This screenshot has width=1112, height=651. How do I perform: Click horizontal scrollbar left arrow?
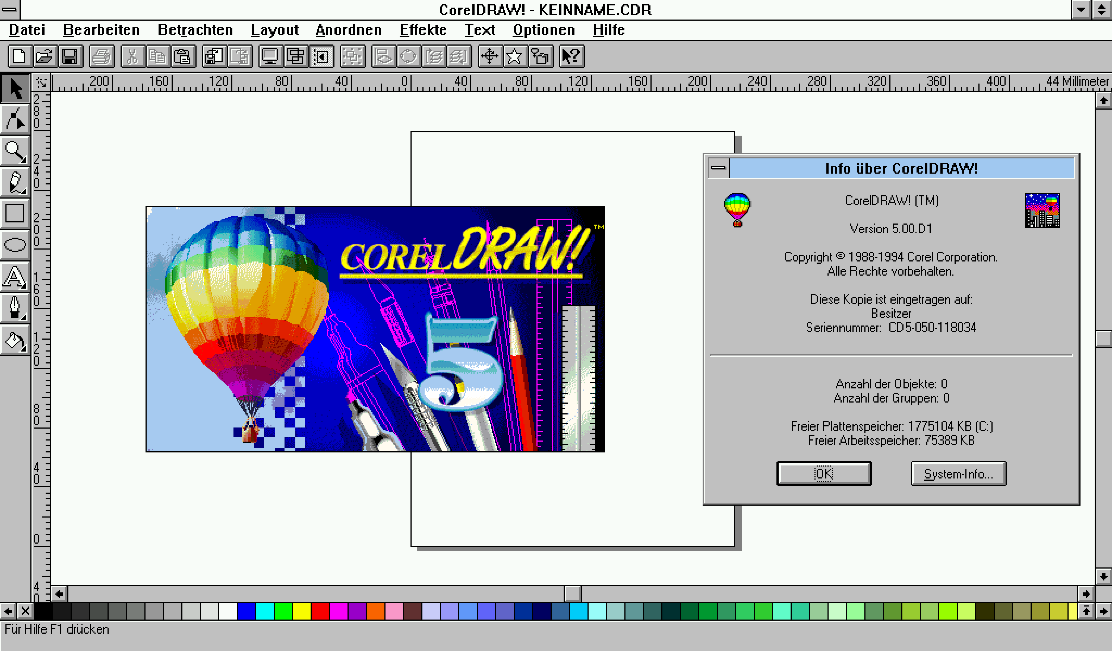(59, 594)
